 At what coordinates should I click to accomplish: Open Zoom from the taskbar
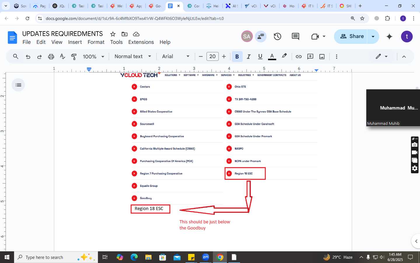pyautogui.click(x=206, y=257)
